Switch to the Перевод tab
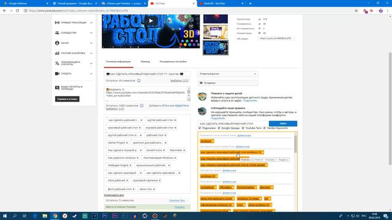 click(x=145, y=62)
